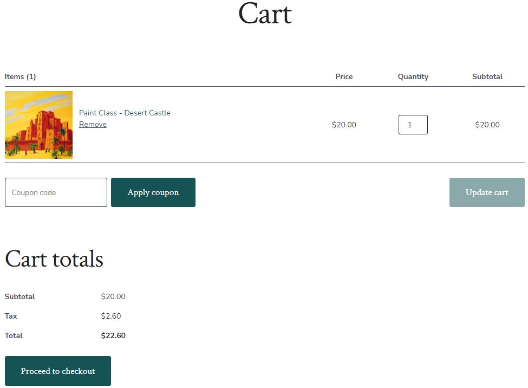Click the Subtotal label under Cart totals
528x388 pixels.
coord(19,296)
